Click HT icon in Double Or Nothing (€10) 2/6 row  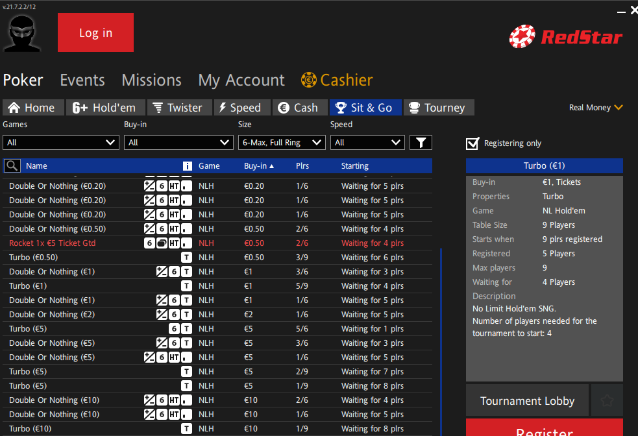(174, 400)
